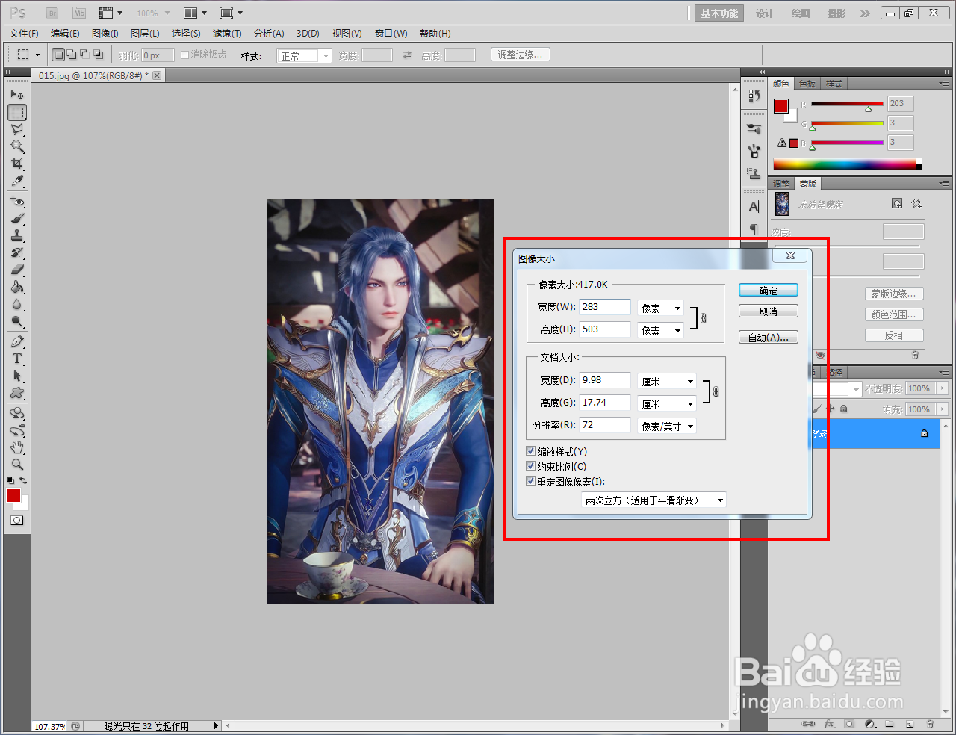This screenshot has height=735, width=956.
Task: Select the Dodge tool
Action: pos(17,322)
